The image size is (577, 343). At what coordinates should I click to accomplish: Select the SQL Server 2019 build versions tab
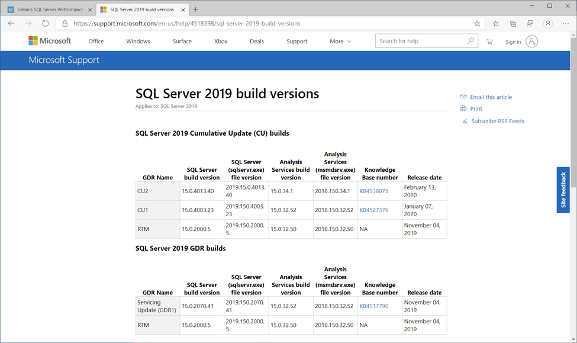tap(142, 9)
